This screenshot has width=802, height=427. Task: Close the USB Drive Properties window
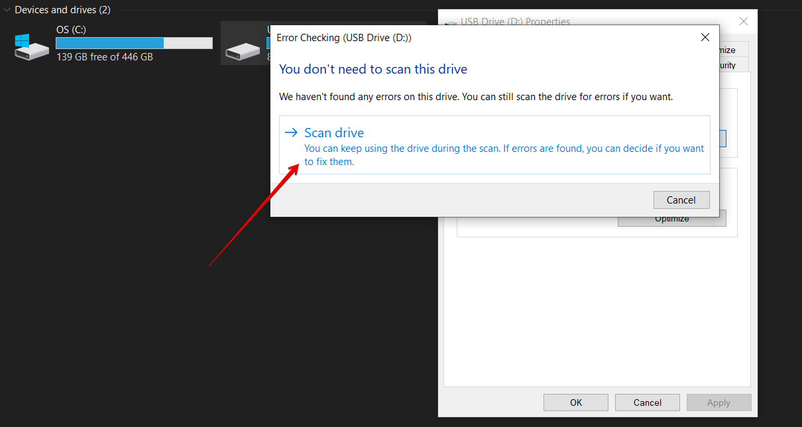click(x=744, y=21)
